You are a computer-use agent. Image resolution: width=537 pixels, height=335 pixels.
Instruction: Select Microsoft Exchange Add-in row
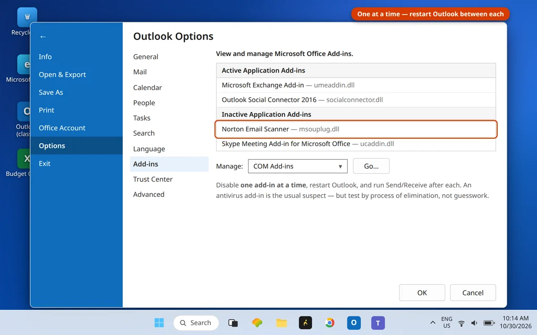pos(356,85)
